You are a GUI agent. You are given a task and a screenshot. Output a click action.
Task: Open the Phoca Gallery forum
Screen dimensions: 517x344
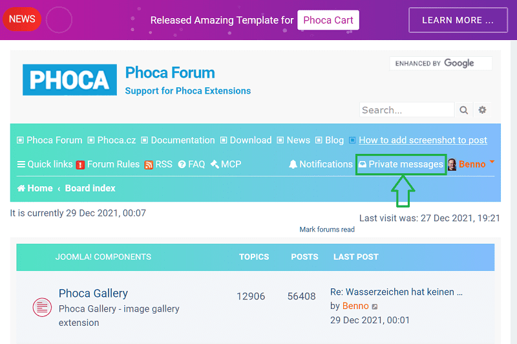(x=93, y=294)
